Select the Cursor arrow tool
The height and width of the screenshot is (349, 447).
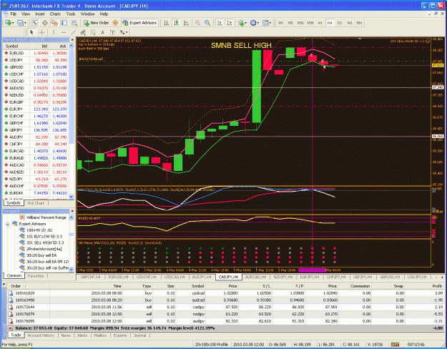coord(31,32)
